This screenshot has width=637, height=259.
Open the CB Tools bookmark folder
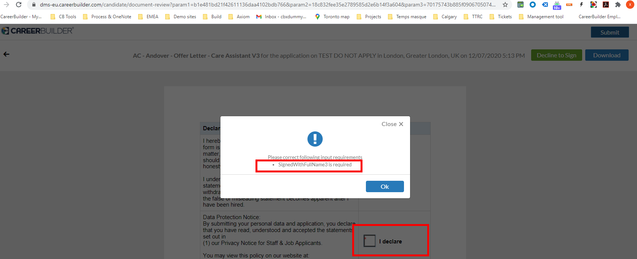pos(63,17)
